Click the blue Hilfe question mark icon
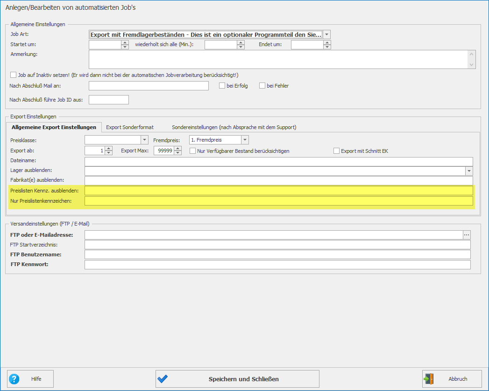The width and height of the screenshot is (489, 391). pos(14,379)
